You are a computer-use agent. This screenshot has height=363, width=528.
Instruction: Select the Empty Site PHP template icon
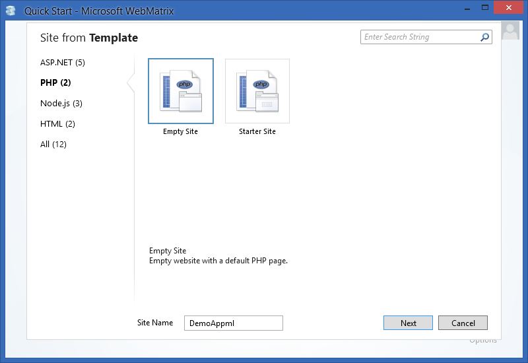181,91
